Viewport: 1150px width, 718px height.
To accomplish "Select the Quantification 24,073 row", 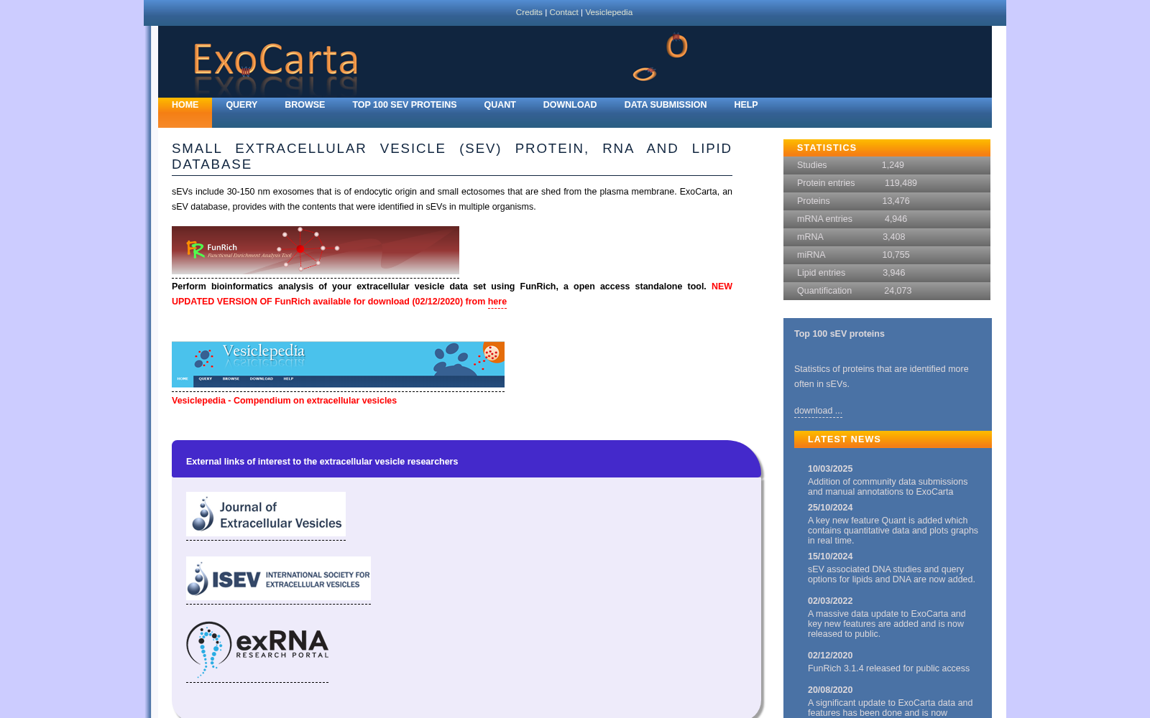I will pyautogui.click(x=887, y=291).
